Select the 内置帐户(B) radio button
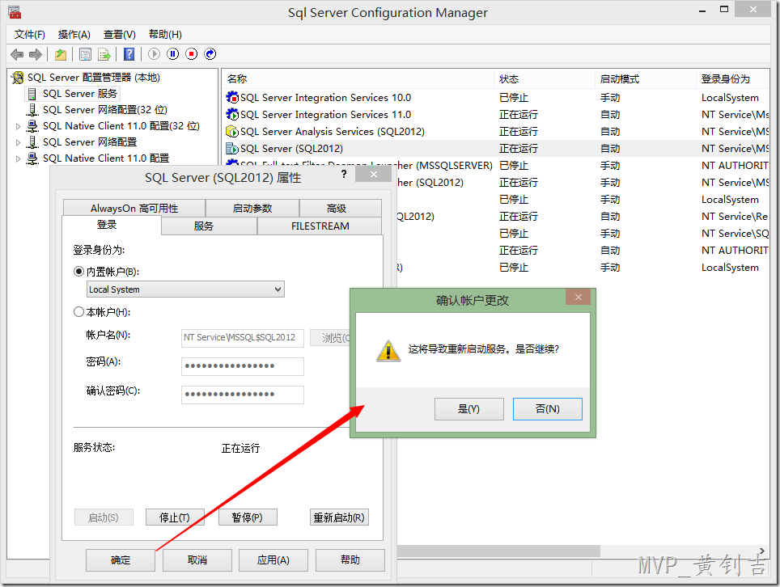 pyautogui.click(x=78, y=272)
